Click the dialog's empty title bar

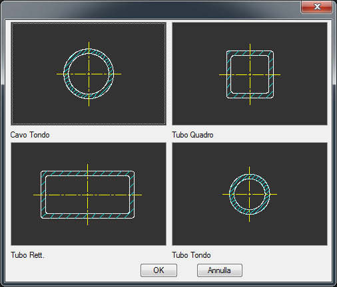[151, 9]
